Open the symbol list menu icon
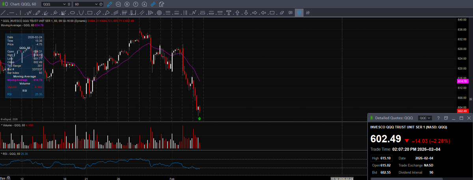The width and height of the screenshot is (473, 180). pyautogui.click(x=70, y=4)
